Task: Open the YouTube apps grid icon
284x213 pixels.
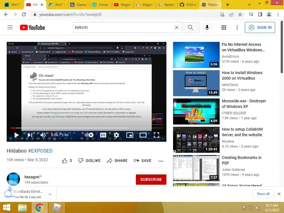Action: (x=224, y=27)
